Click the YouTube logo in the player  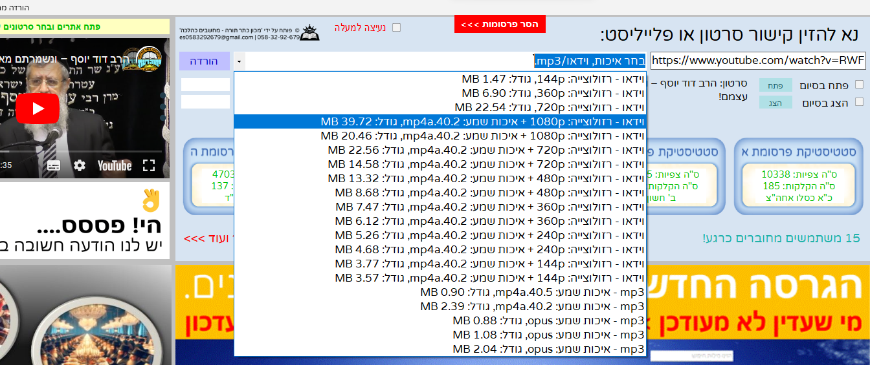click(x=115, y=165)
